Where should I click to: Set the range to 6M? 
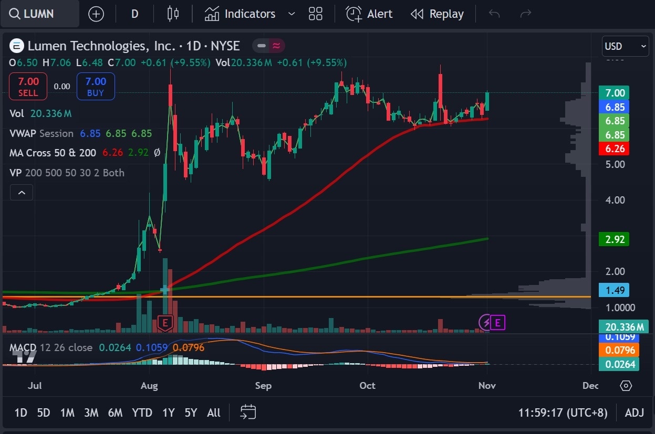point(115,412)
